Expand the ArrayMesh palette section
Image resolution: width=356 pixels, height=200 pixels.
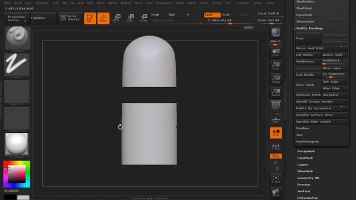coord(306,151)
